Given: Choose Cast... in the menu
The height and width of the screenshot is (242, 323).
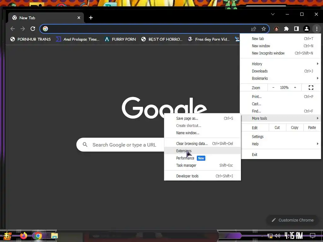Looking at the screenshot, I should (280, 104).
